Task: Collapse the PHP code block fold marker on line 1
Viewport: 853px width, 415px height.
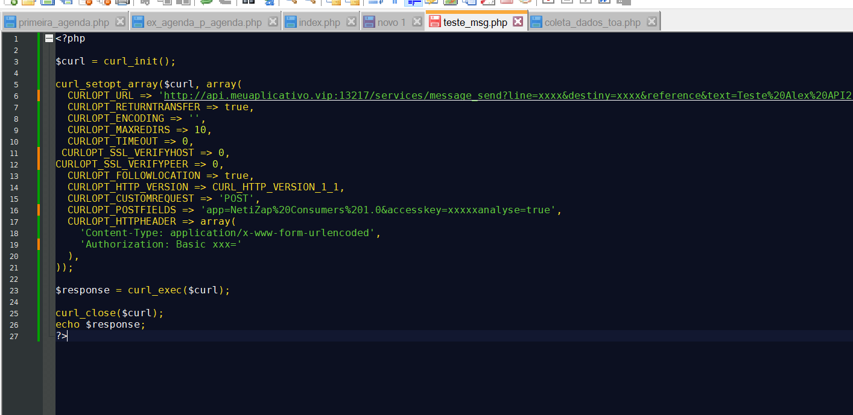Action: (49, 39)
